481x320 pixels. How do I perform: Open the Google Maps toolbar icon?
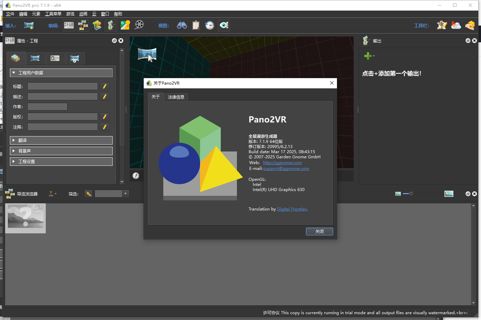125,25
